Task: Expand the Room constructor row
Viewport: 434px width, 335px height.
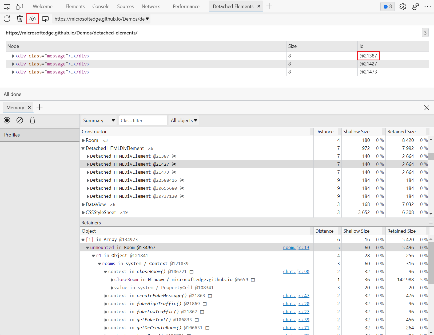Action: coord(83,140)
